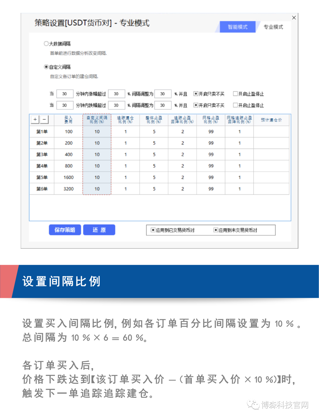Enable 开启止盈停止 in the rise row
This screenshot has height=419, width=319.
click(x=235, y=94)
